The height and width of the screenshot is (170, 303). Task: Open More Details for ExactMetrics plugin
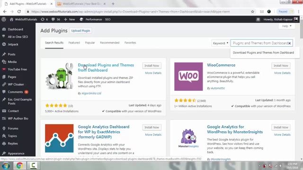coord(153,135)
